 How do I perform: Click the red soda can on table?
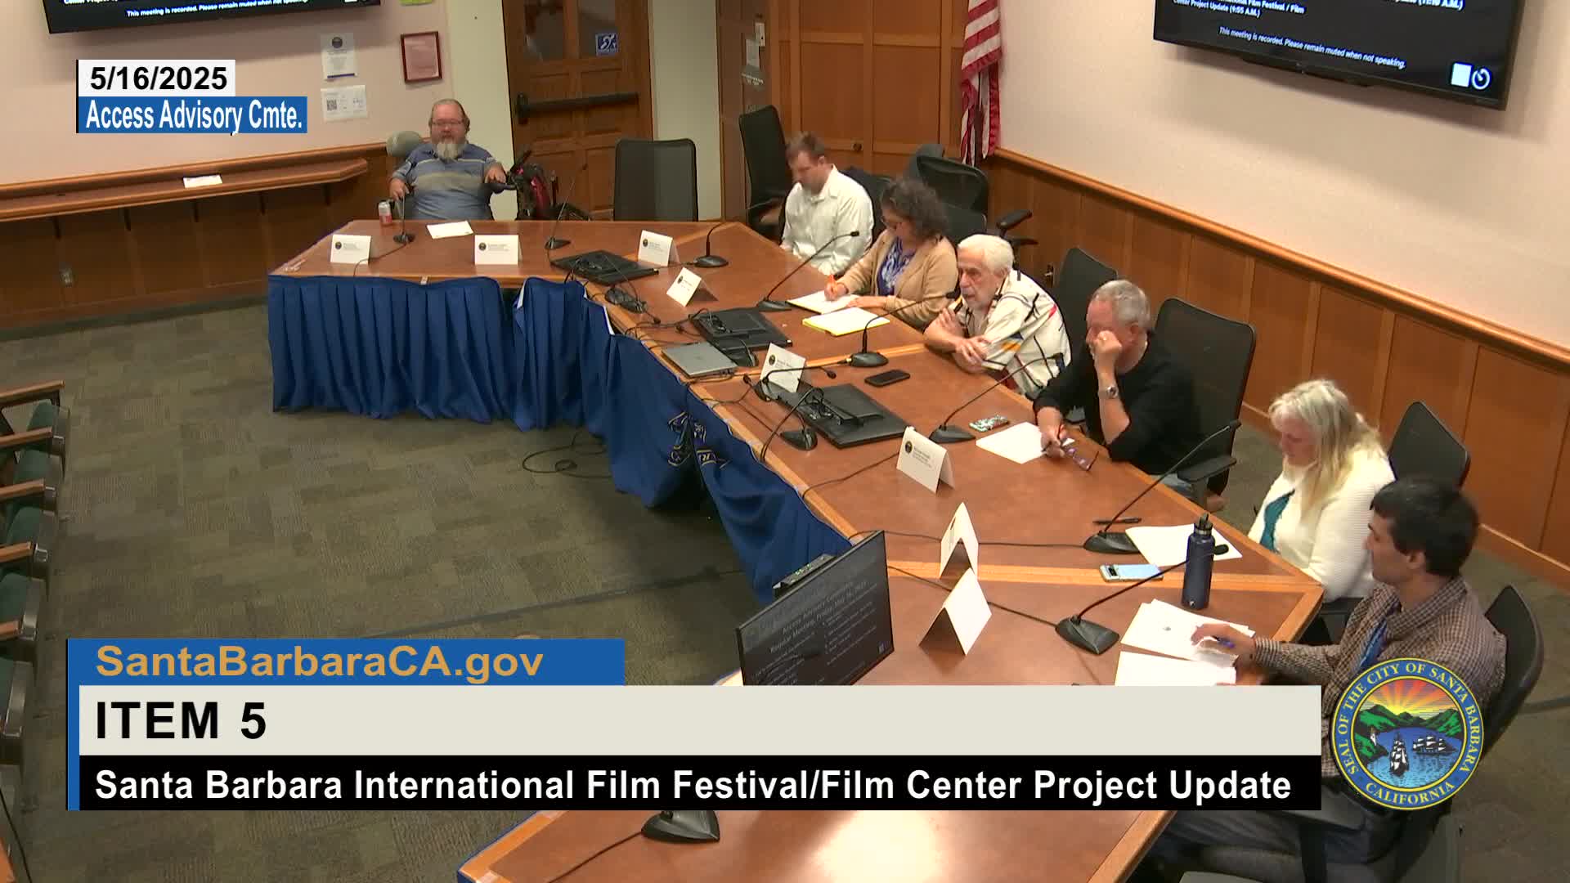click(x=385, y=210)
